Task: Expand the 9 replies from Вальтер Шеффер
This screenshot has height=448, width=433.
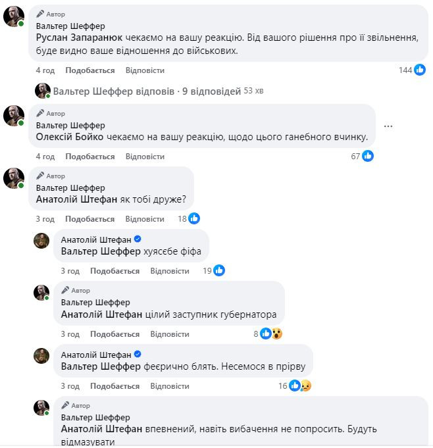Action: [147, 91]
